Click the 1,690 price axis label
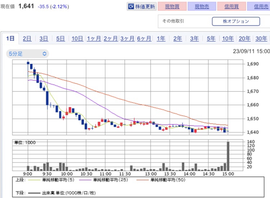270x198 pixels. [253, 64]
